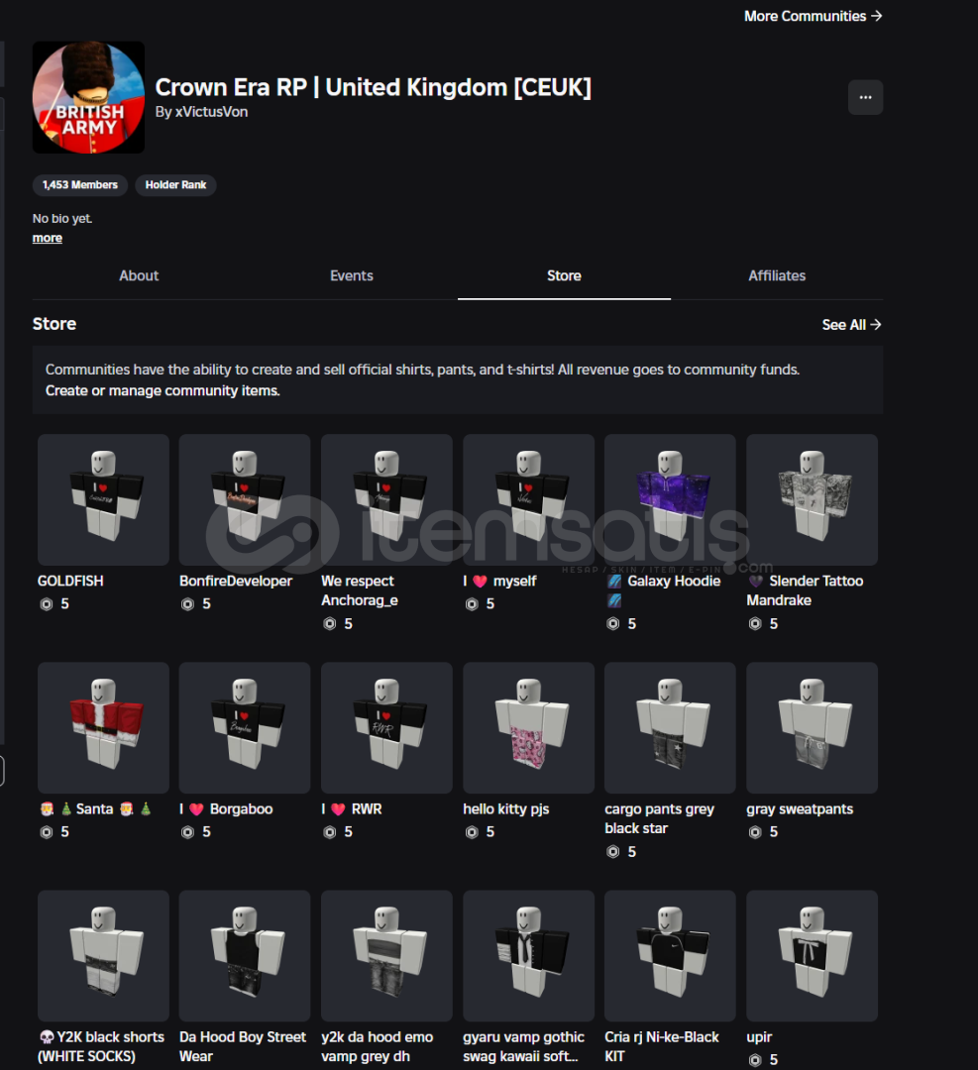Screen dimensions: 978x1070
Task: Click Create or manage community items
Action: pyautogui.click(x=163, y=391)
